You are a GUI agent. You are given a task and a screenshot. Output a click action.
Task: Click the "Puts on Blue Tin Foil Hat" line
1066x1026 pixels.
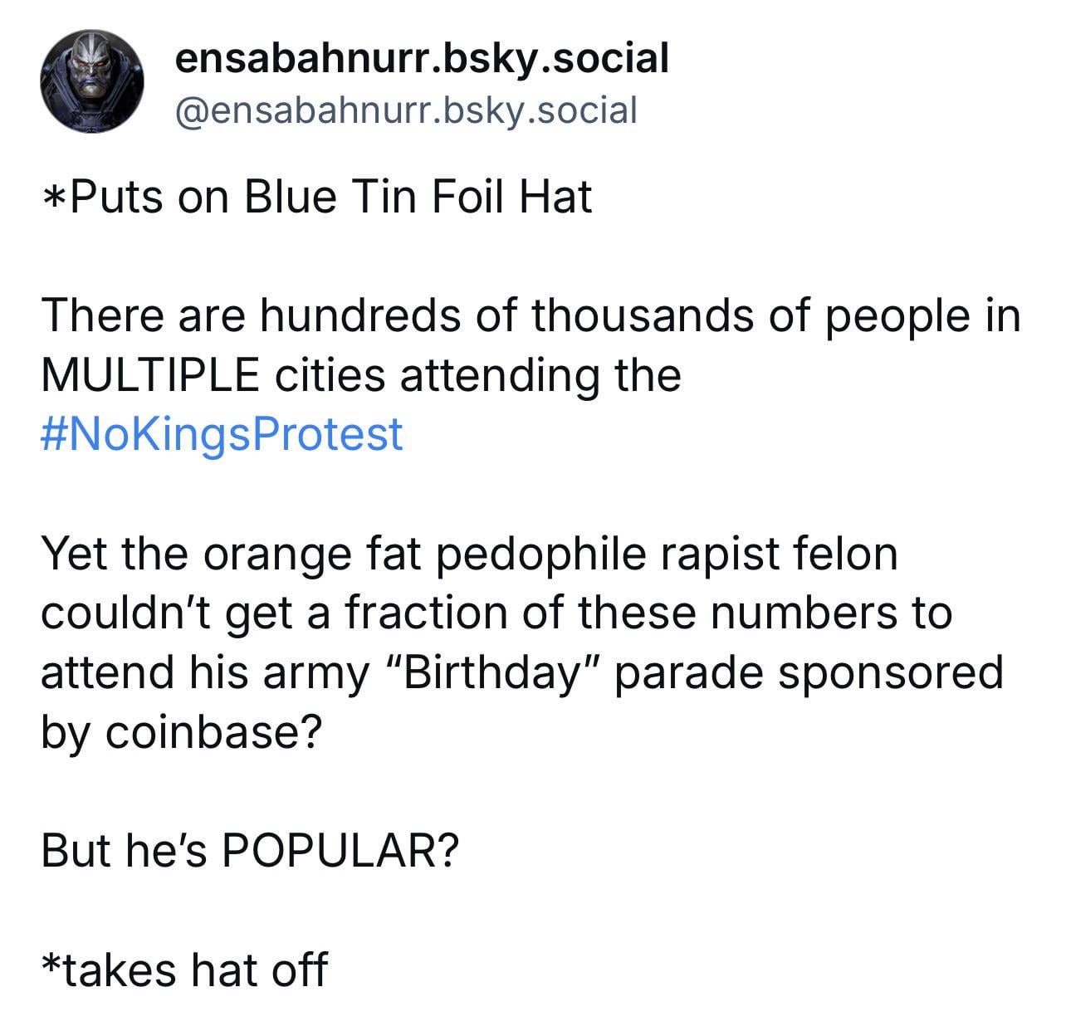pyautogui.click(x=316, y=198)
